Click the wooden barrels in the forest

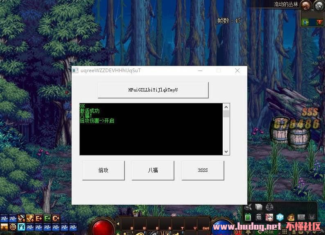[290, 133]
